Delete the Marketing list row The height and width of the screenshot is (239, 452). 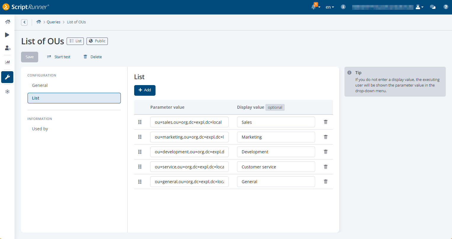pos(326,137)
